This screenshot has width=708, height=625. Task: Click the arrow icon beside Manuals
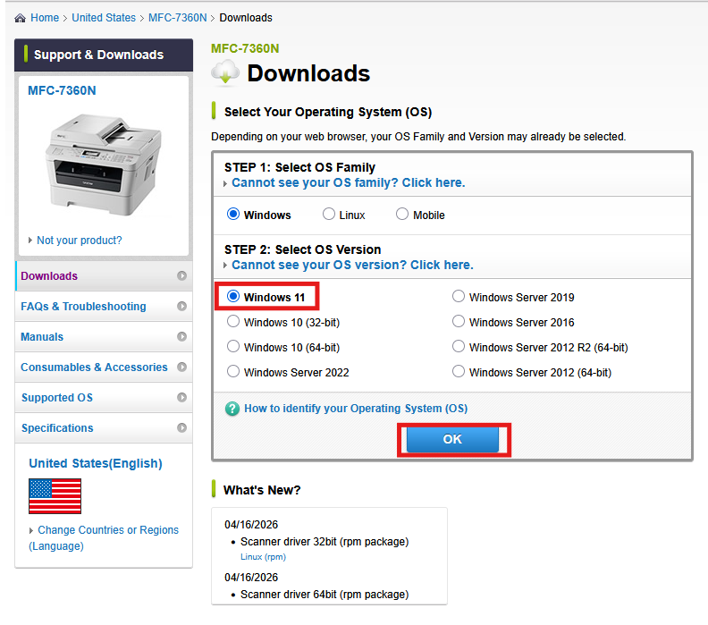point(182,336)
